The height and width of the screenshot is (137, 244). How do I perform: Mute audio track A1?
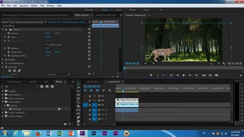pos(103,110)
